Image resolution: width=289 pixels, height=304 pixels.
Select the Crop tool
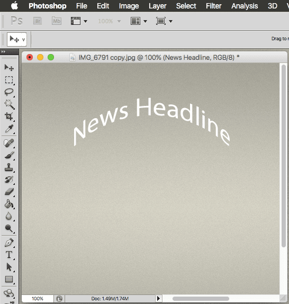(x=9, y=117)
